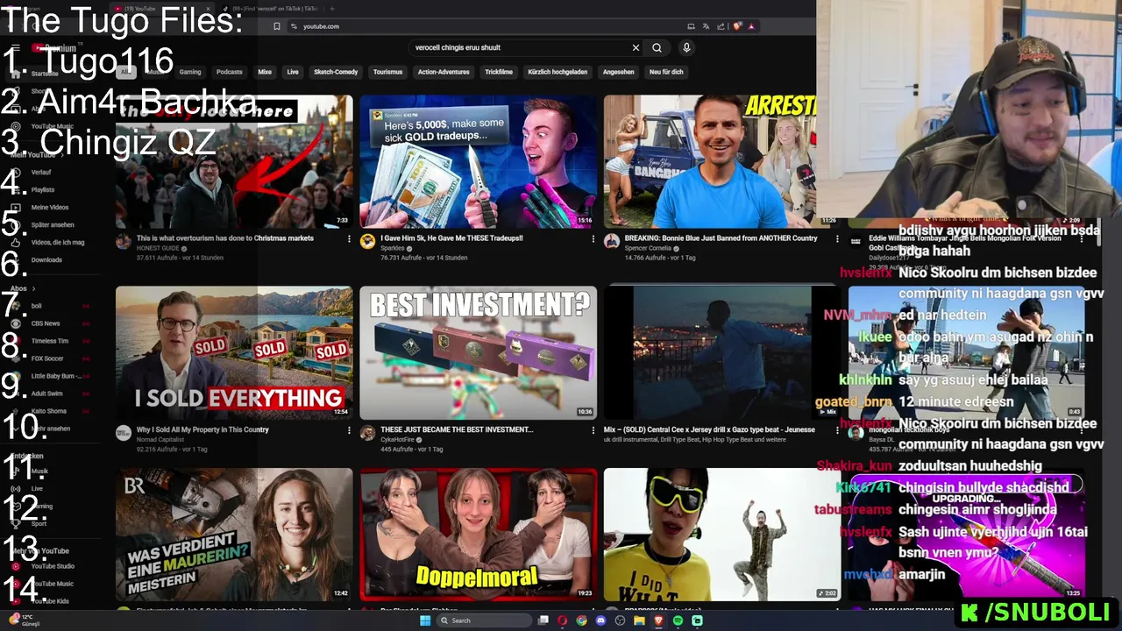Open YouTube Studio in the sidebar
This screenshot has height=631, width=1122.
(x=53, y=566)
